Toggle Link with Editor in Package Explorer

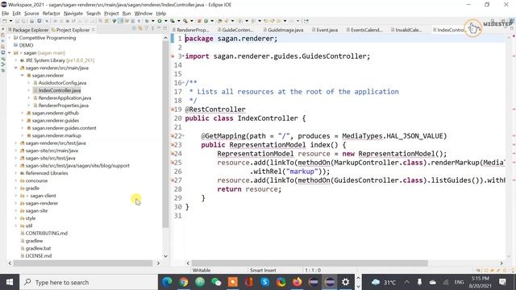140,30
